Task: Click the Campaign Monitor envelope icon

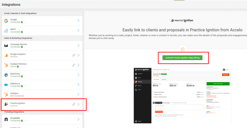Action: pyautogui.click(x=6, y=46)
